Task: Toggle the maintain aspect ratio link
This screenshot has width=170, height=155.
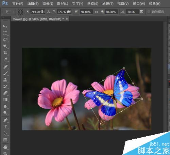Action: pos(97,12)
